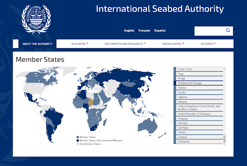This screenshot has width=247, height=166.
Task: Click the country list scrollbar thumb
Action: (x=225, y=139)
